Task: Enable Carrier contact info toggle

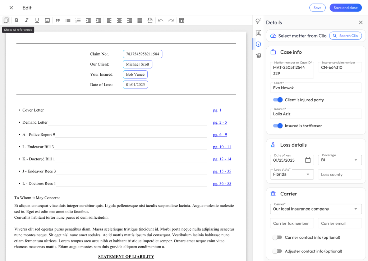Action: point(277,237)
